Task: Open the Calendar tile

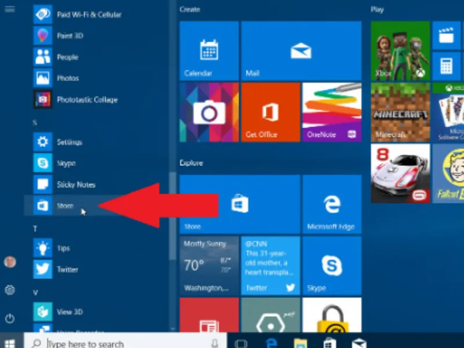Action: click(x=209, y=51)
